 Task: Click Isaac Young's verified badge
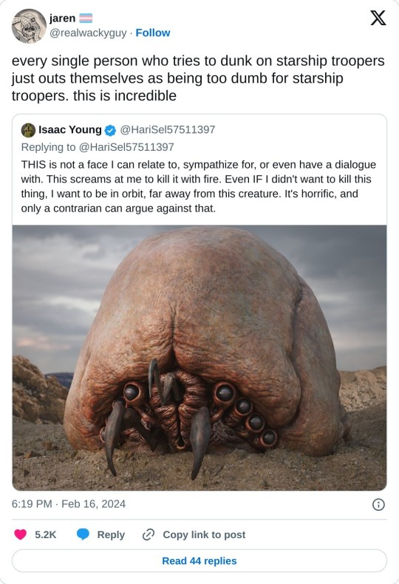pos(110,130)
